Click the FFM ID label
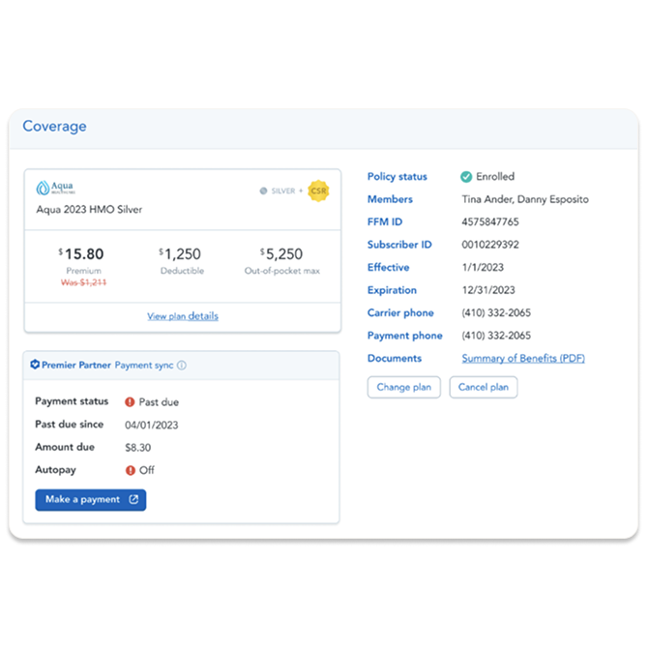 [385, 221]
